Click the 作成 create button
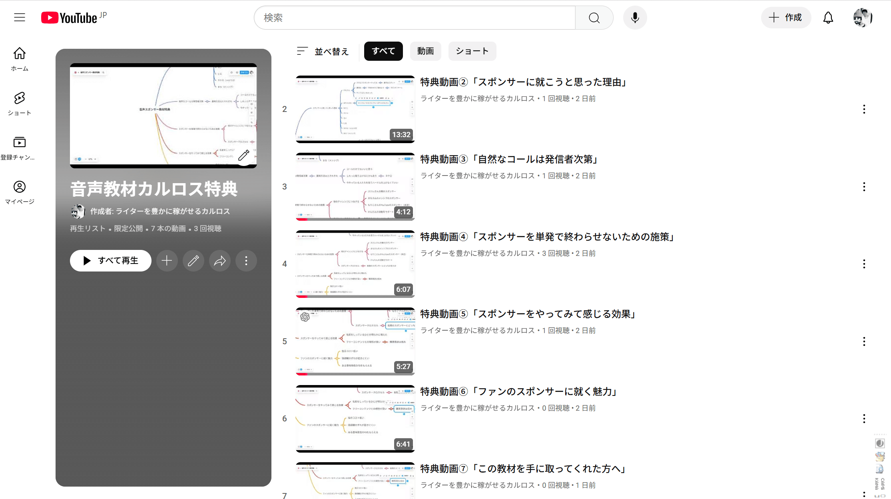 click(x=786, y=18)
